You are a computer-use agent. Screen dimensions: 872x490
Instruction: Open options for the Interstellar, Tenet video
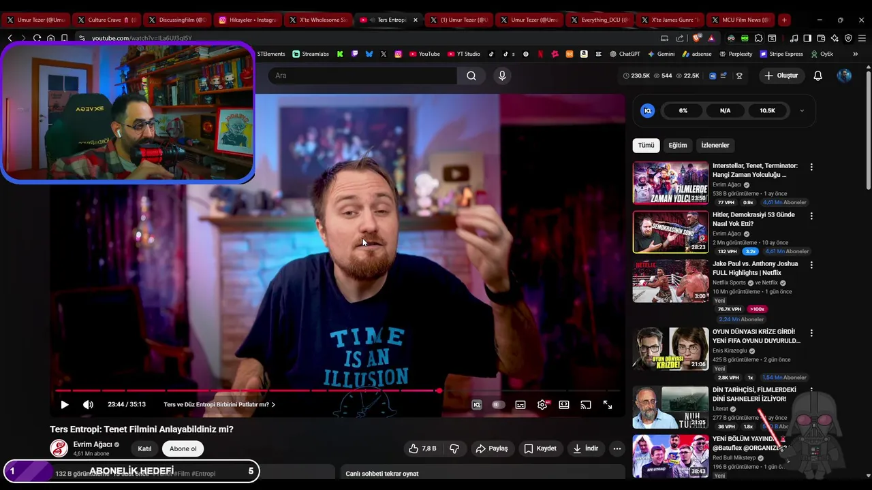(811, 167)
